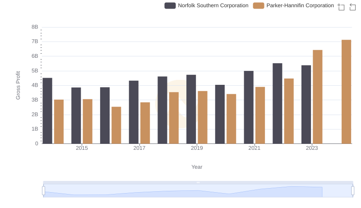Click the Parker-Hannifin bar for 2017

pyautogui.click(x=145, y=123)
